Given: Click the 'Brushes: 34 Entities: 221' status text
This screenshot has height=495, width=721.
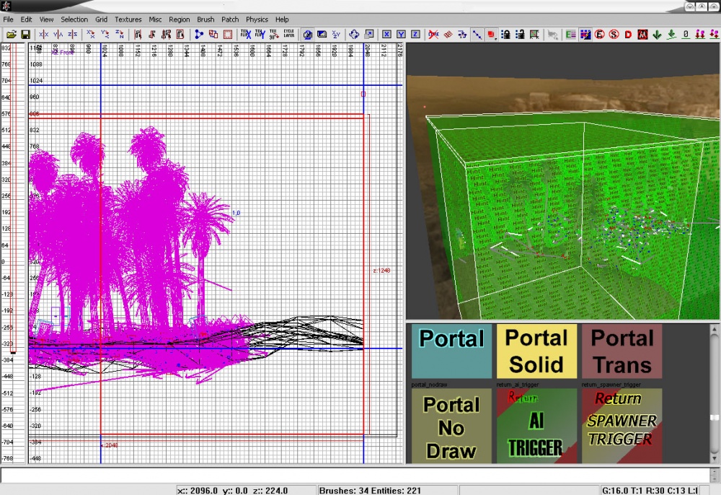Looking at the screenshot, I should (x=370, y=491).
